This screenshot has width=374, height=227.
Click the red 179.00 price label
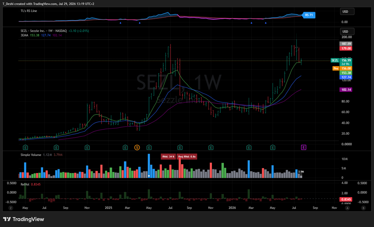coord(347,48)
